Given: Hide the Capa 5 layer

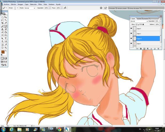Looking at the screenshot, I should coord(131,28).
